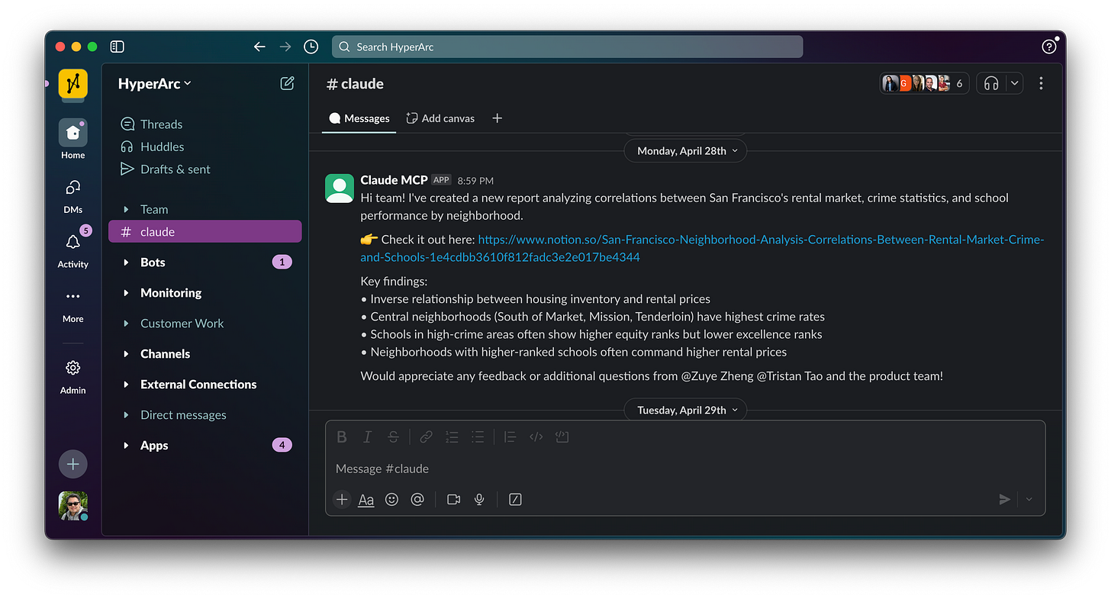Open the Tuesday, April 29th date dropdown
The width and height of the screenshot is (1111, 599).
[685, 410]
